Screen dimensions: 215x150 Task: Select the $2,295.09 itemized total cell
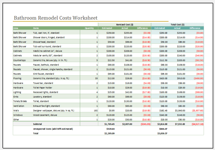click(x=110, y=133)
